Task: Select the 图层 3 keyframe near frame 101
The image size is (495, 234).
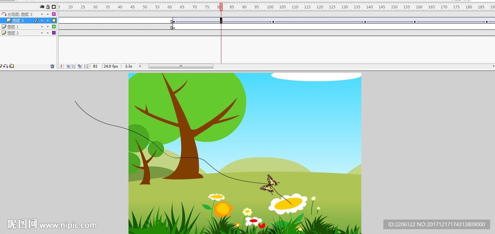Action: click(274, 22)
